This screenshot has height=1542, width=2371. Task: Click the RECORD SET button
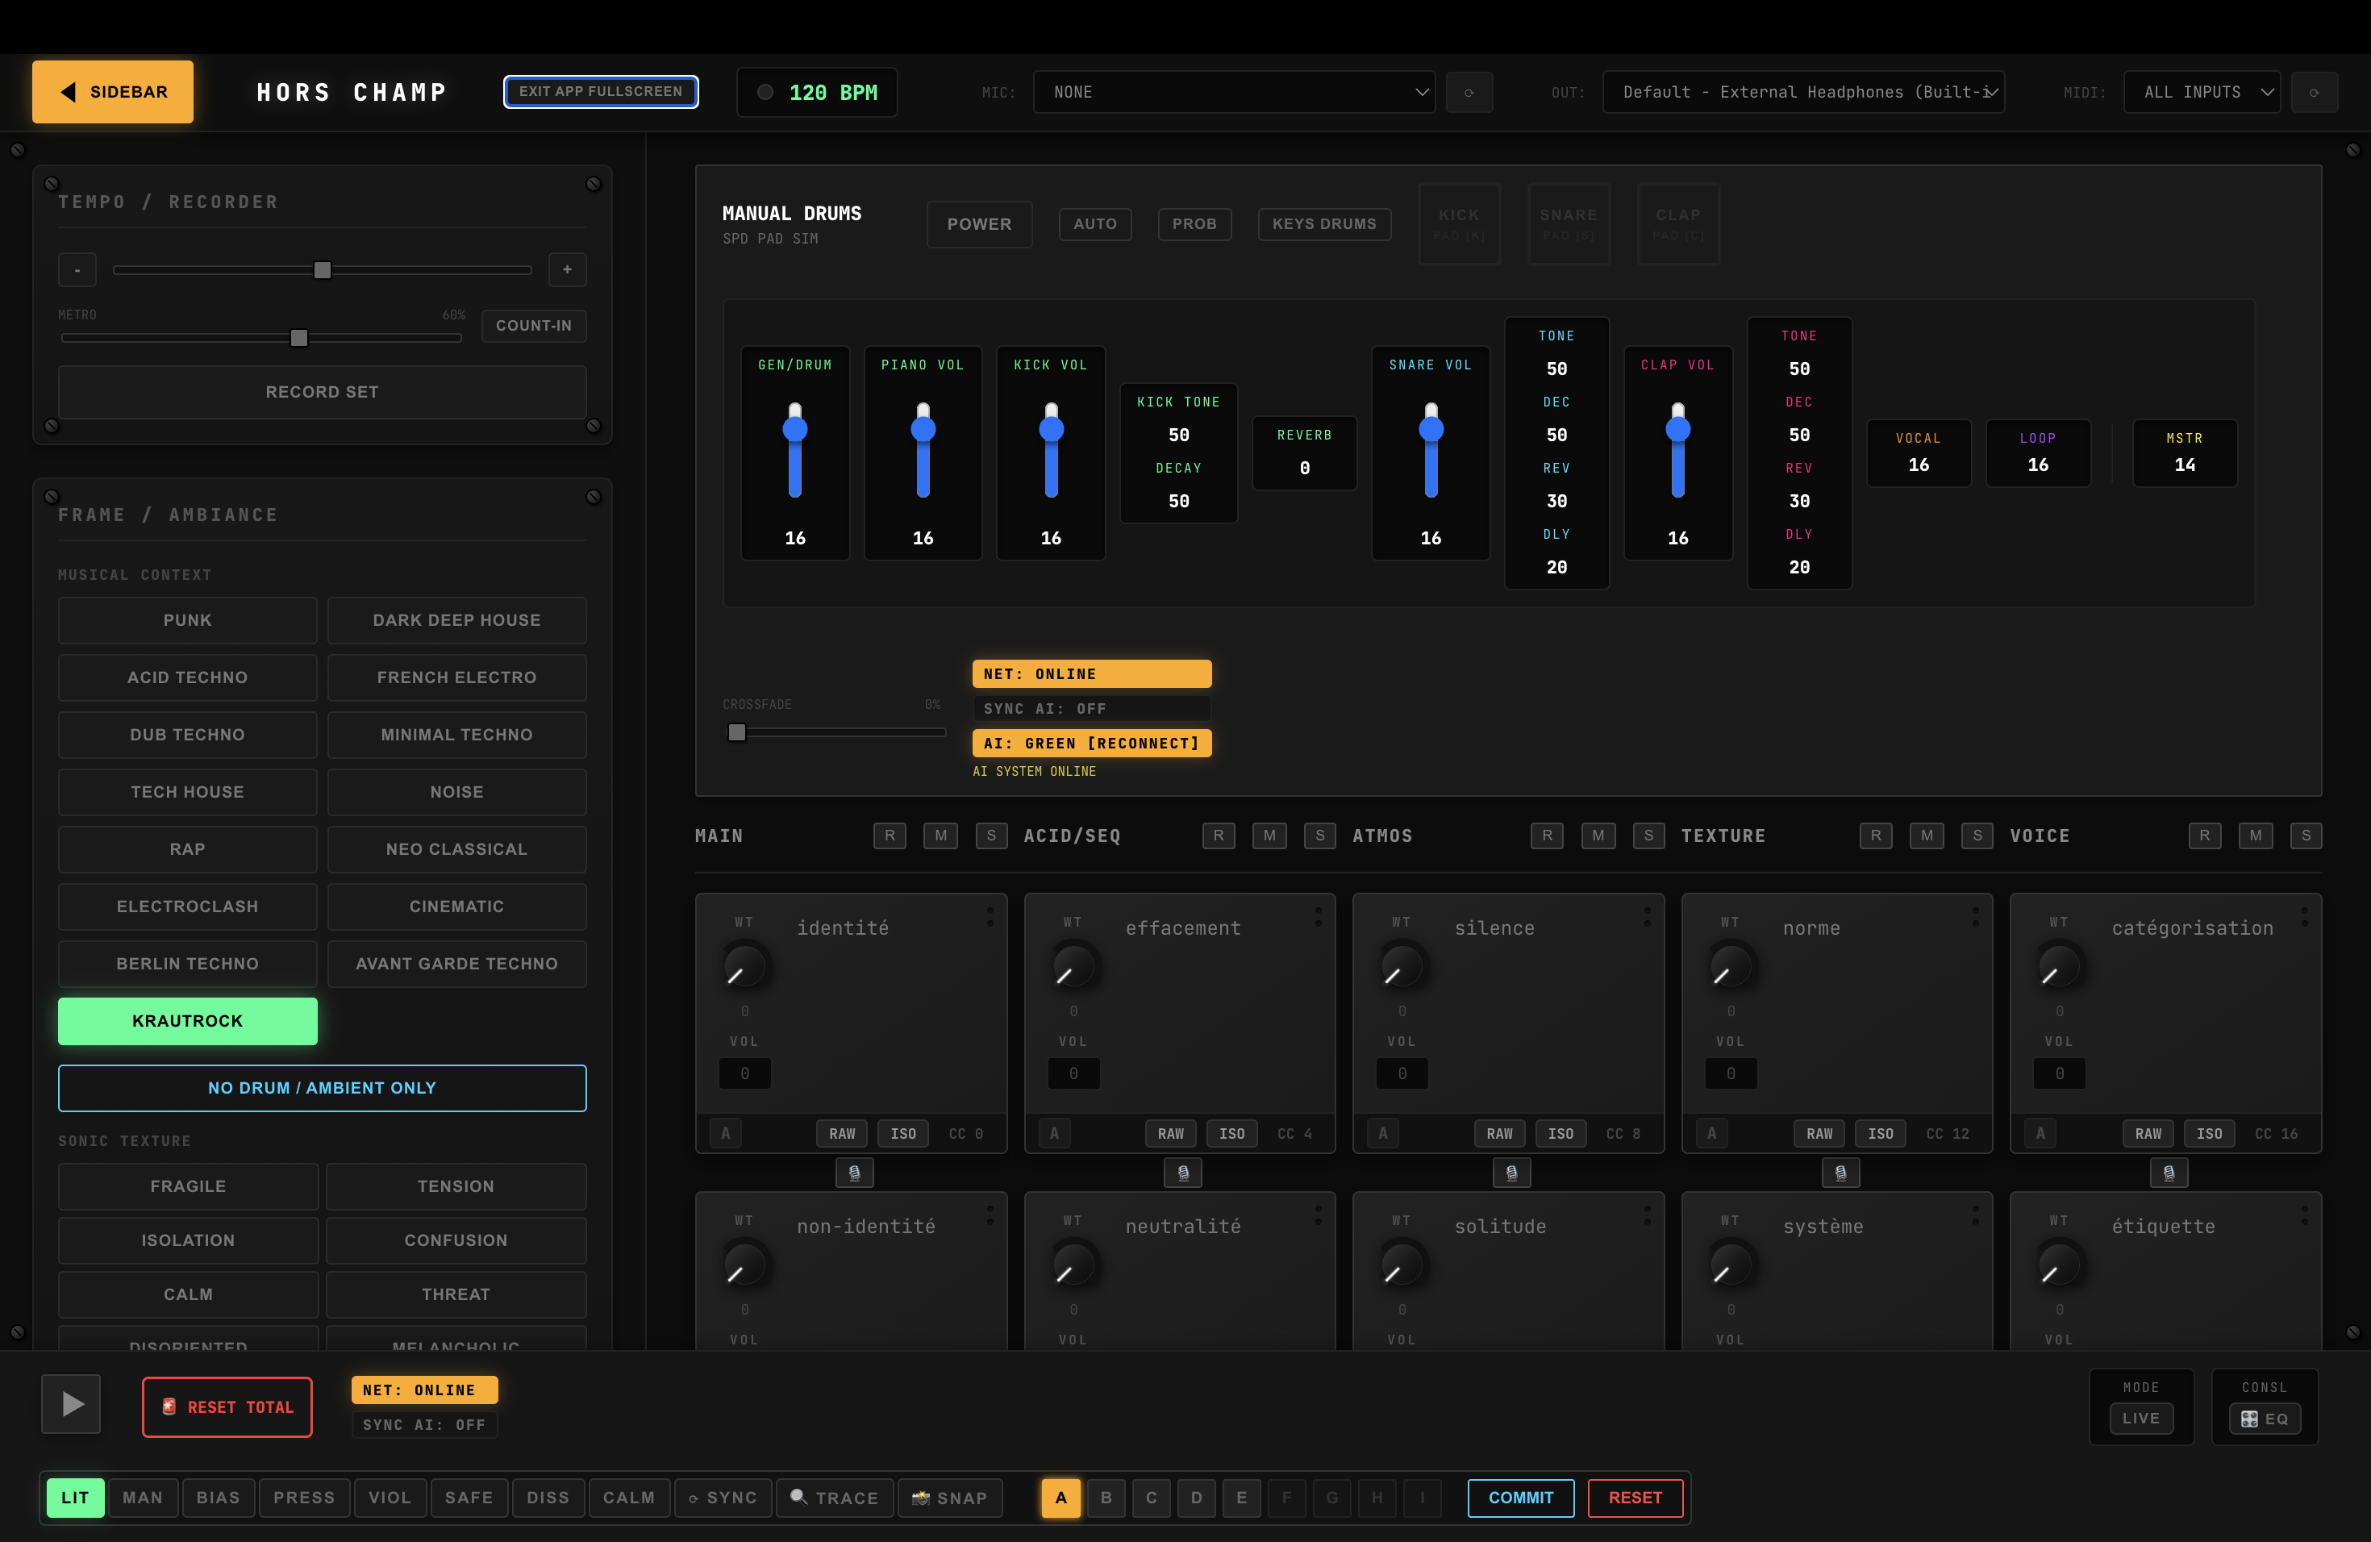[322, 393]
